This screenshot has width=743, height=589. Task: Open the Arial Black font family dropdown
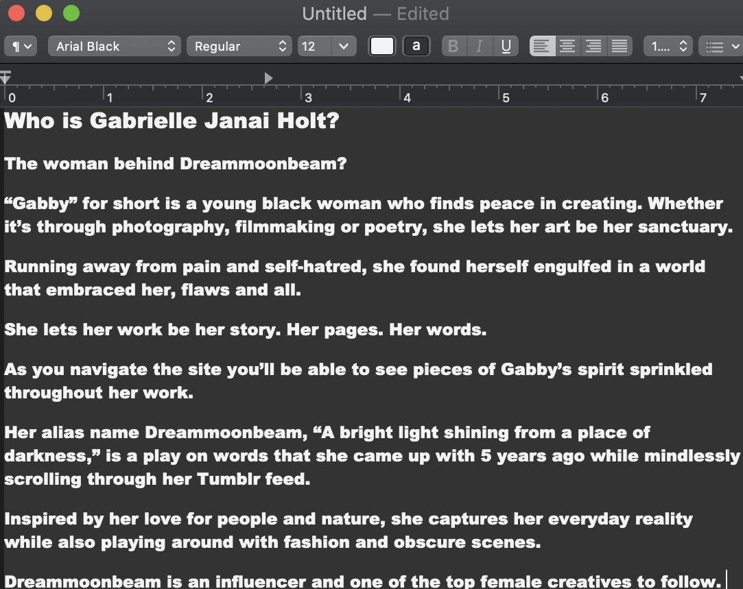click(115, 46)
